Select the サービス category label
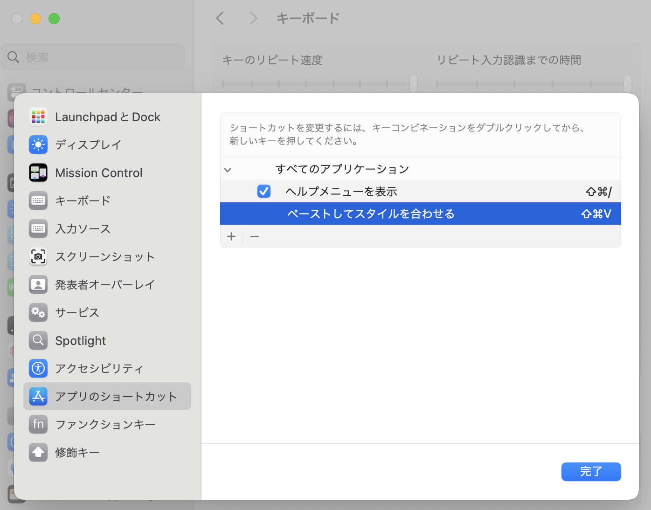Image resolution: width=651 pixels, height=510 pixels. pos(77,313)
